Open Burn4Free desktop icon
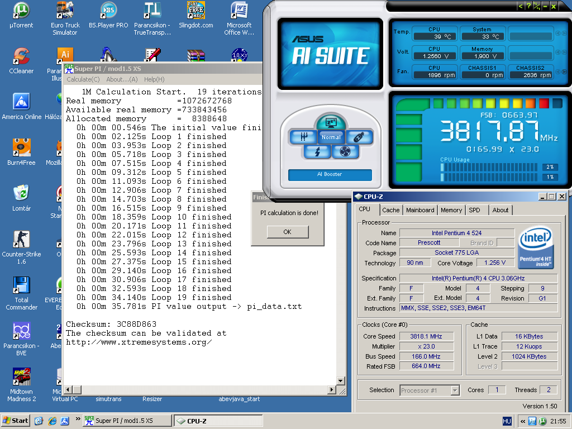 click(x=21, y=152)
